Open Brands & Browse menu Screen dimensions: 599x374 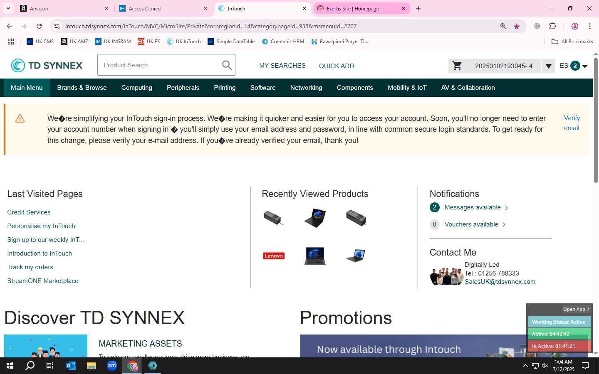[82, 88]
